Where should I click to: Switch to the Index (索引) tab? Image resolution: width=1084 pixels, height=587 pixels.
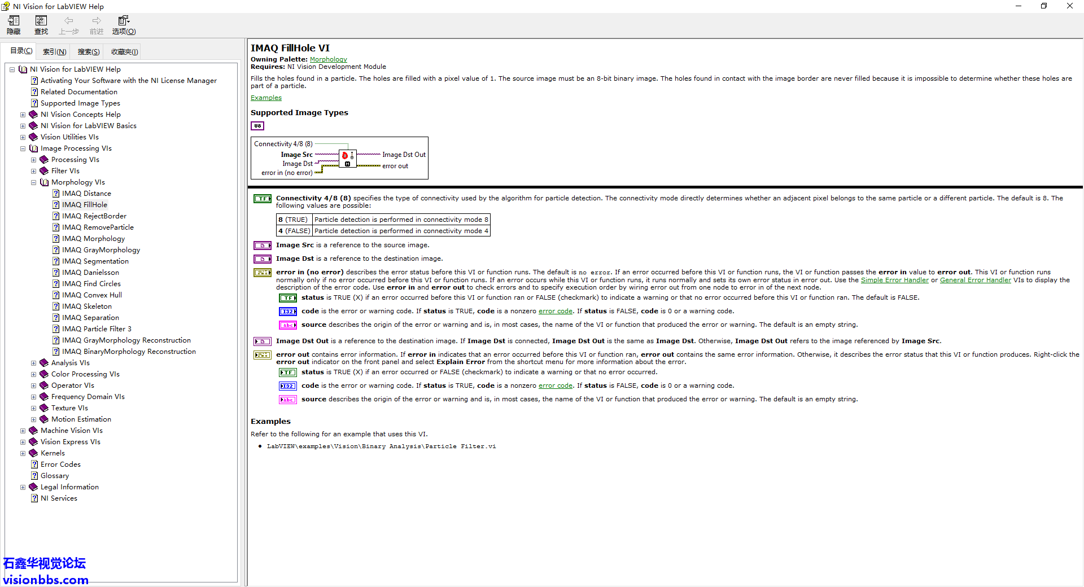click(x=55, y=52)
